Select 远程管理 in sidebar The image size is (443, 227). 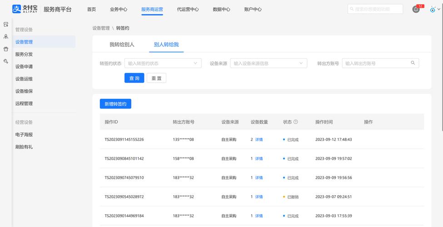click(24, 104)
